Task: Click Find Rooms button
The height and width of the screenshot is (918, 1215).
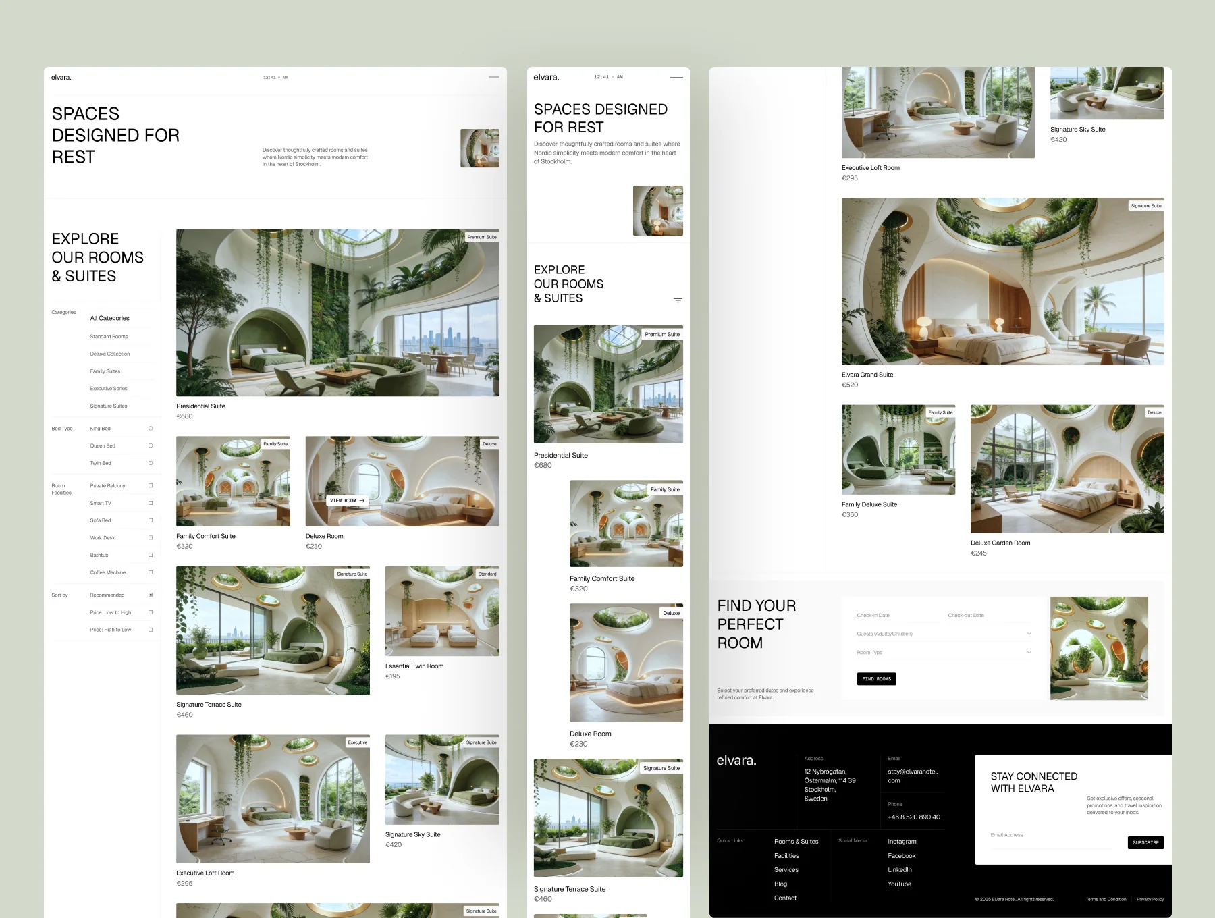Action: click(x=877, y=679)
